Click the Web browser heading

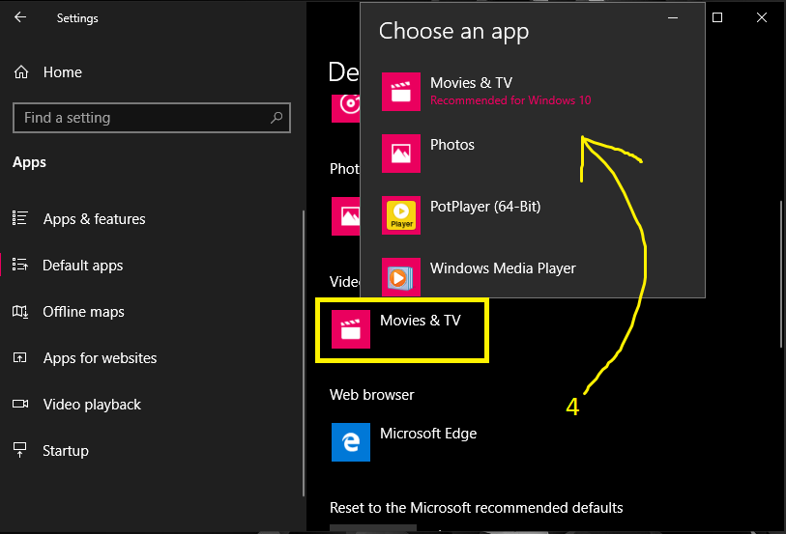372,395
